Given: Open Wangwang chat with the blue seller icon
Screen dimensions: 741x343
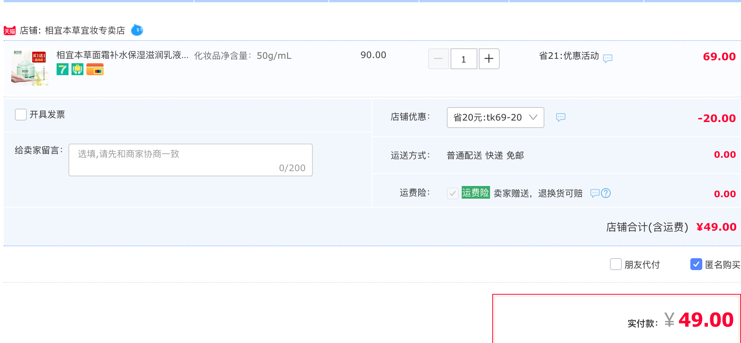Looking at the screenshot, I should tap(137, 30).
